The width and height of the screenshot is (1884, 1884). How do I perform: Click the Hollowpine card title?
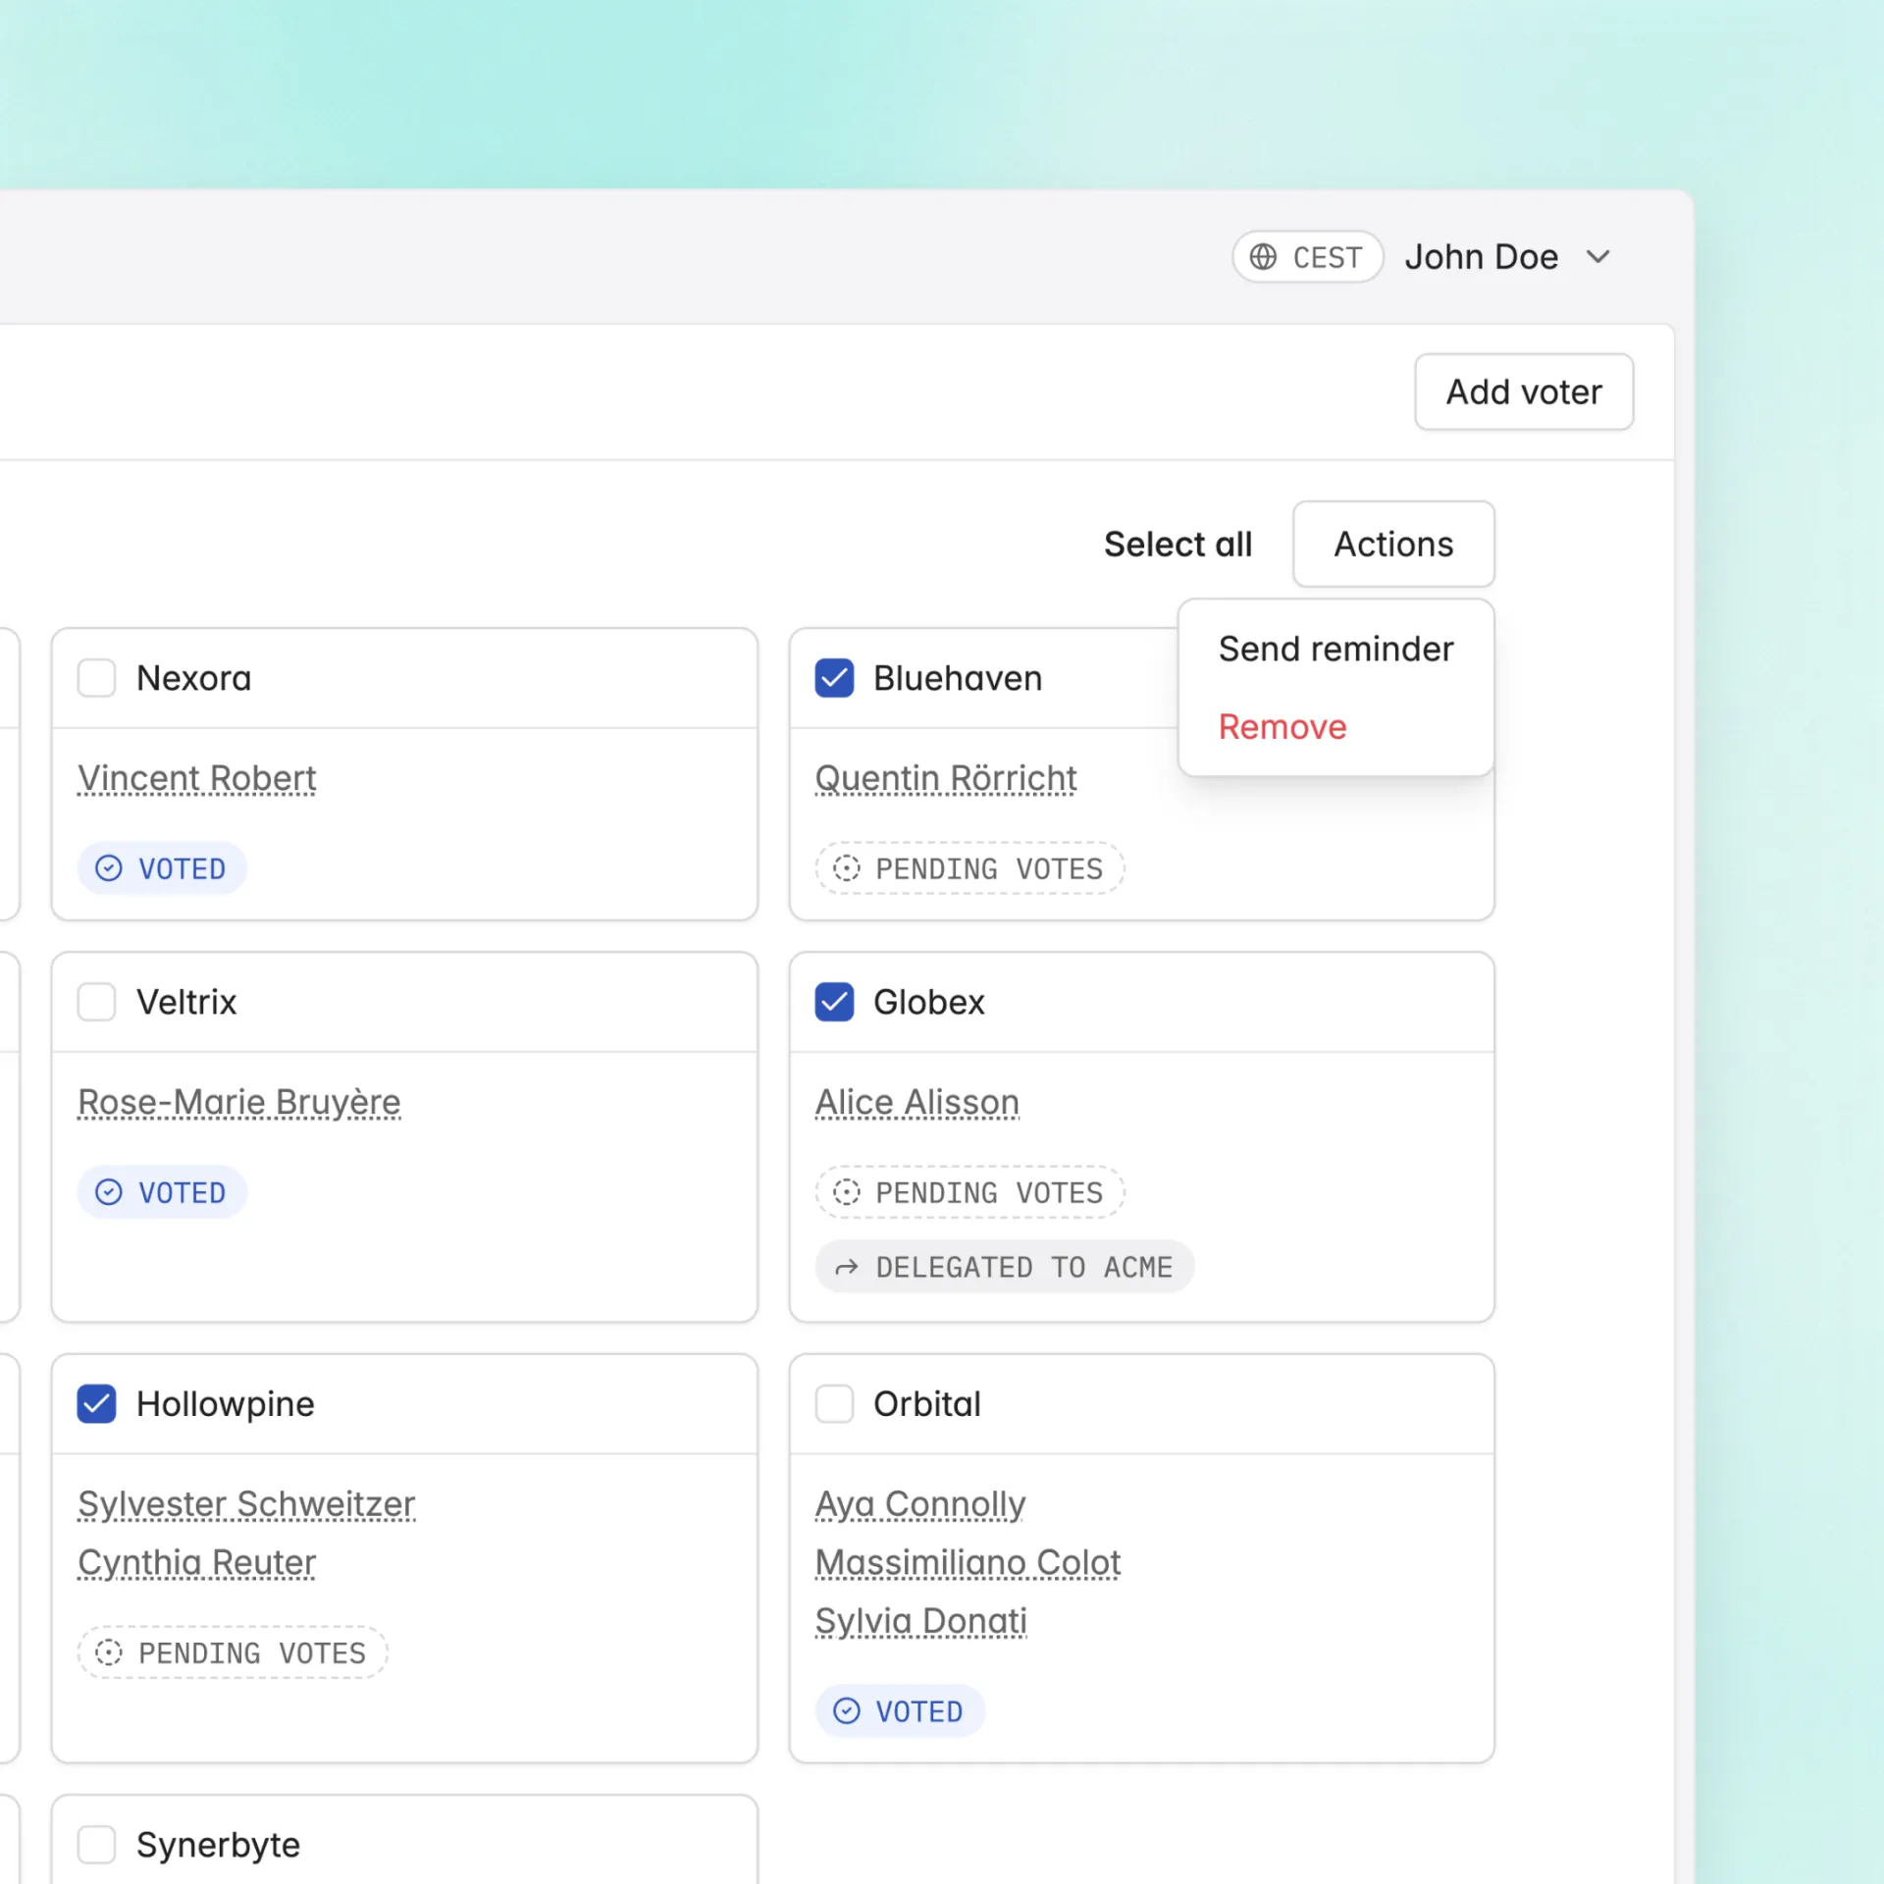click(226, 1404)
